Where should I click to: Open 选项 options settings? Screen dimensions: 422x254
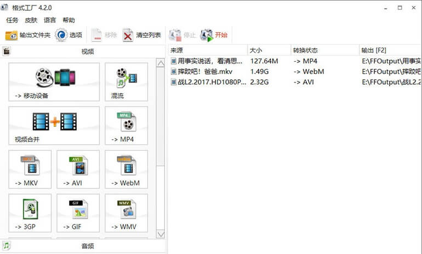(x=69, y=35)
